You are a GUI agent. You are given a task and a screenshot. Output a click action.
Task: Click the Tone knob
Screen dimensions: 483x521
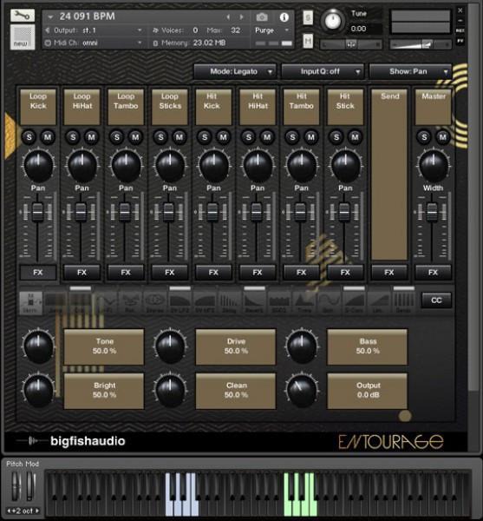click(x=38, y=346)
